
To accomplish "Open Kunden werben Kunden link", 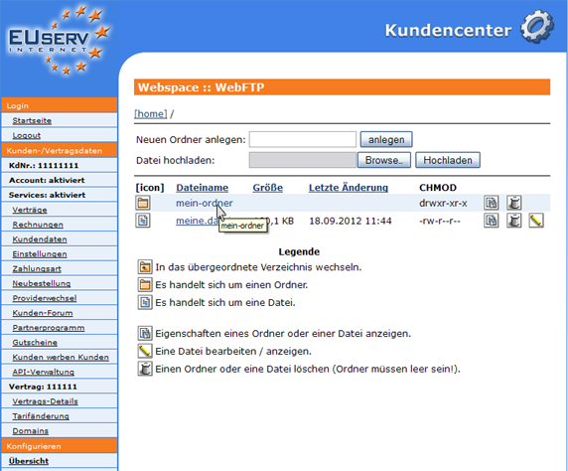I will pyautogui.click(x=61, y=357).
